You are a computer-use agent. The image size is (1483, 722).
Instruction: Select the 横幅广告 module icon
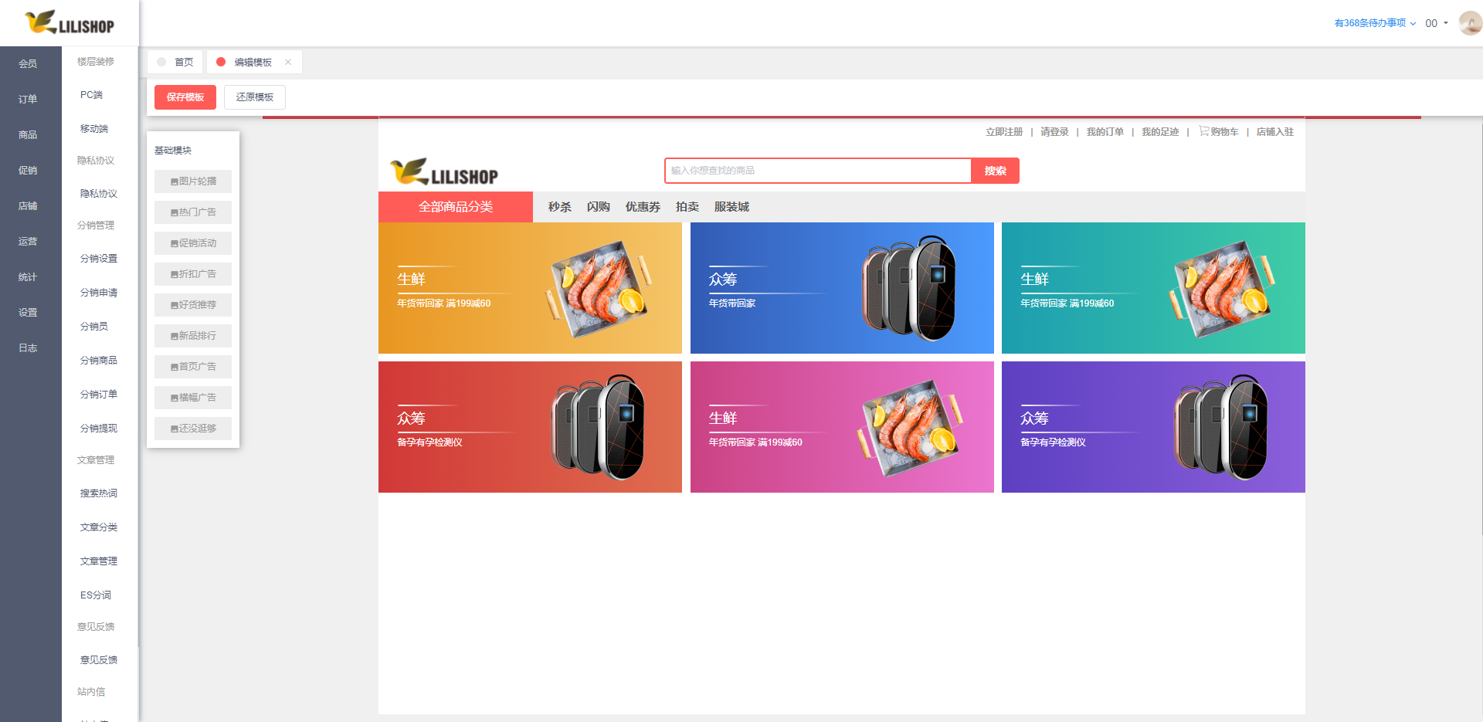point(175,398)
